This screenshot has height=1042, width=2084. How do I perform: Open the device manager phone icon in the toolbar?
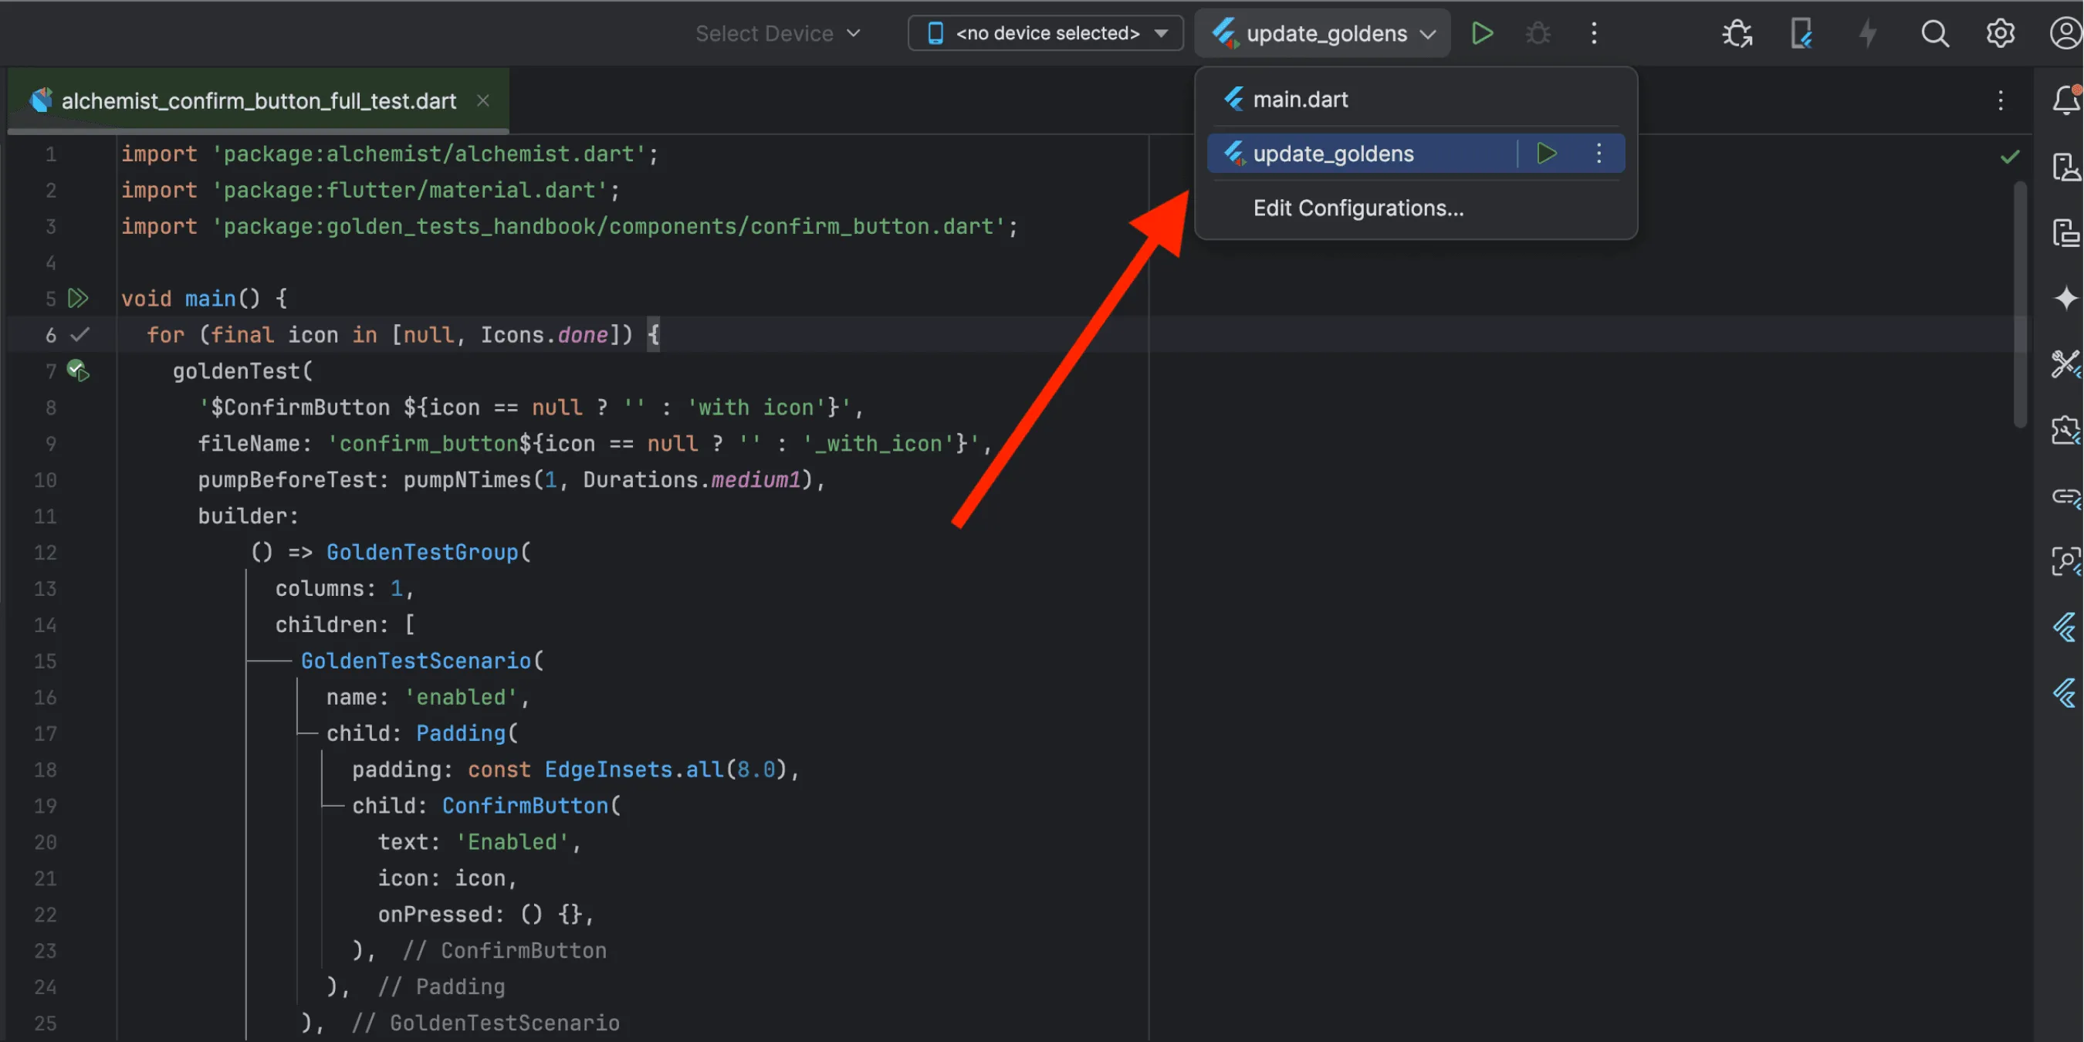(1802, 33)
